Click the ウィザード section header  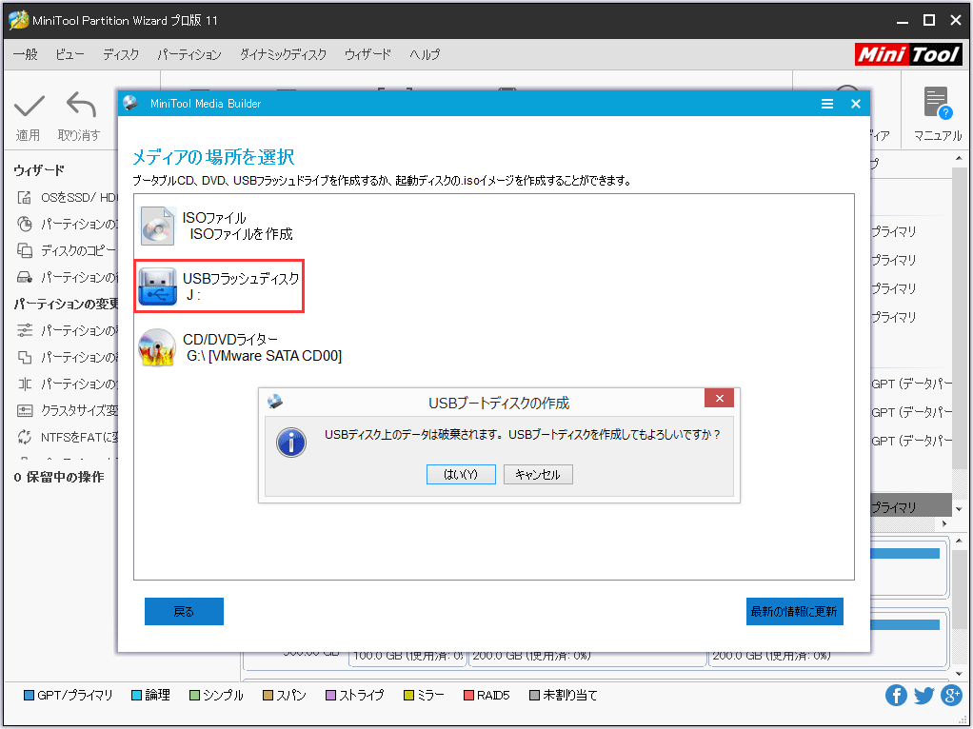pyautogui.click(x=39, y=170)
